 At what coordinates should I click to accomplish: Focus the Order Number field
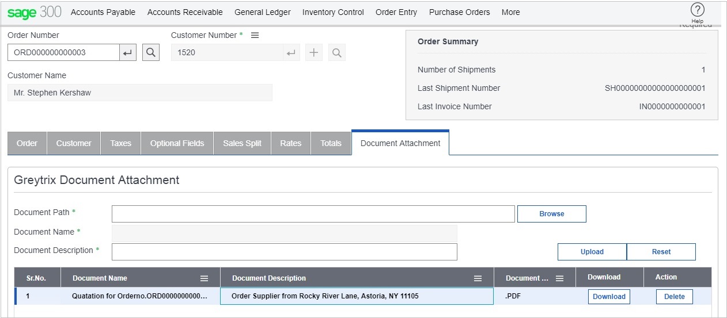coord(63,53)
